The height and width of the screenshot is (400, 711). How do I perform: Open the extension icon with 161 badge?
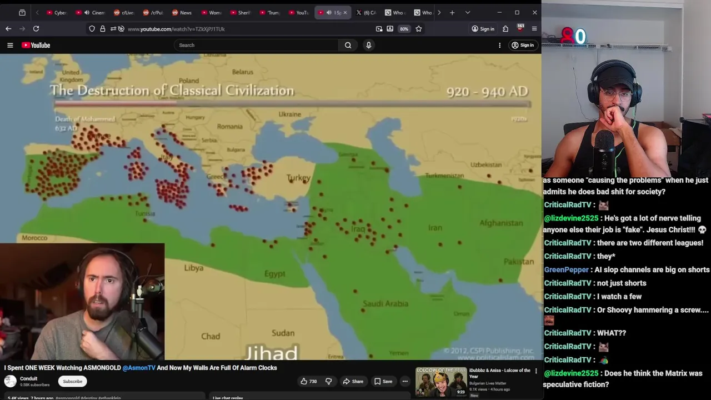click(x=520, y=28)
